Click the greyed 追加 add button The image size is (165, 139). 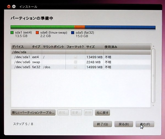click(x=63, y=113)
